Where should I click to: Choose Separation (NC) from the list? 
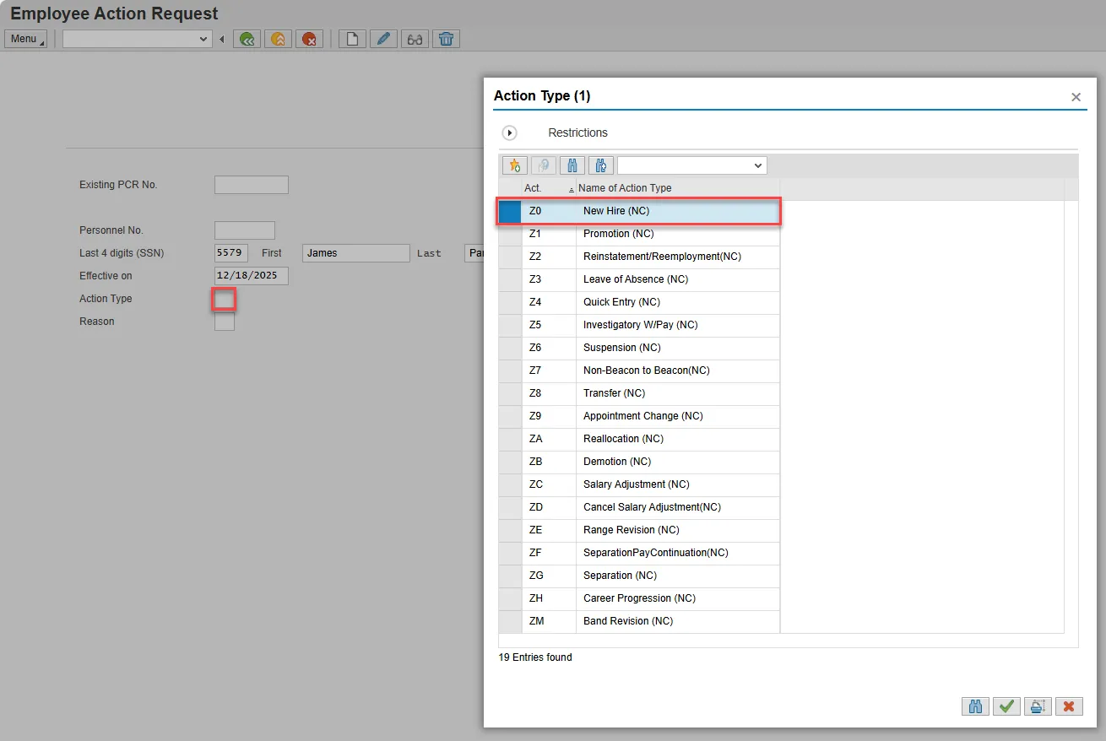[619, 576]
